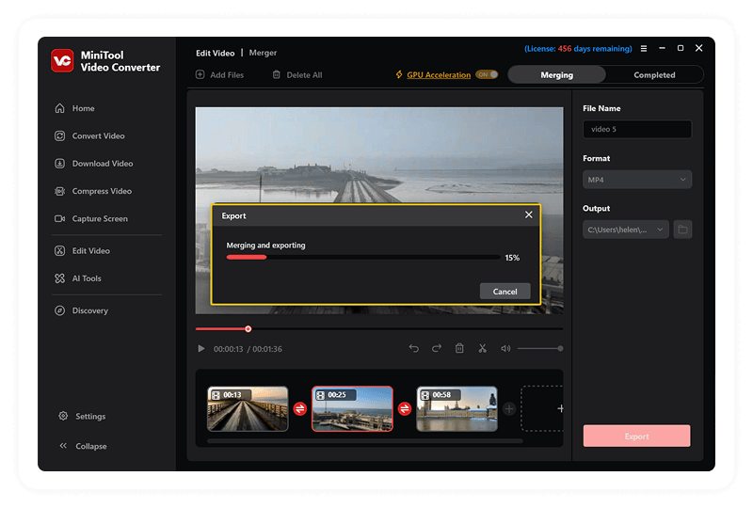Image resolution: width=753 pixels, height=508 pixels.
Task: Click the Edit Video header label
Action: coord(216,53)
